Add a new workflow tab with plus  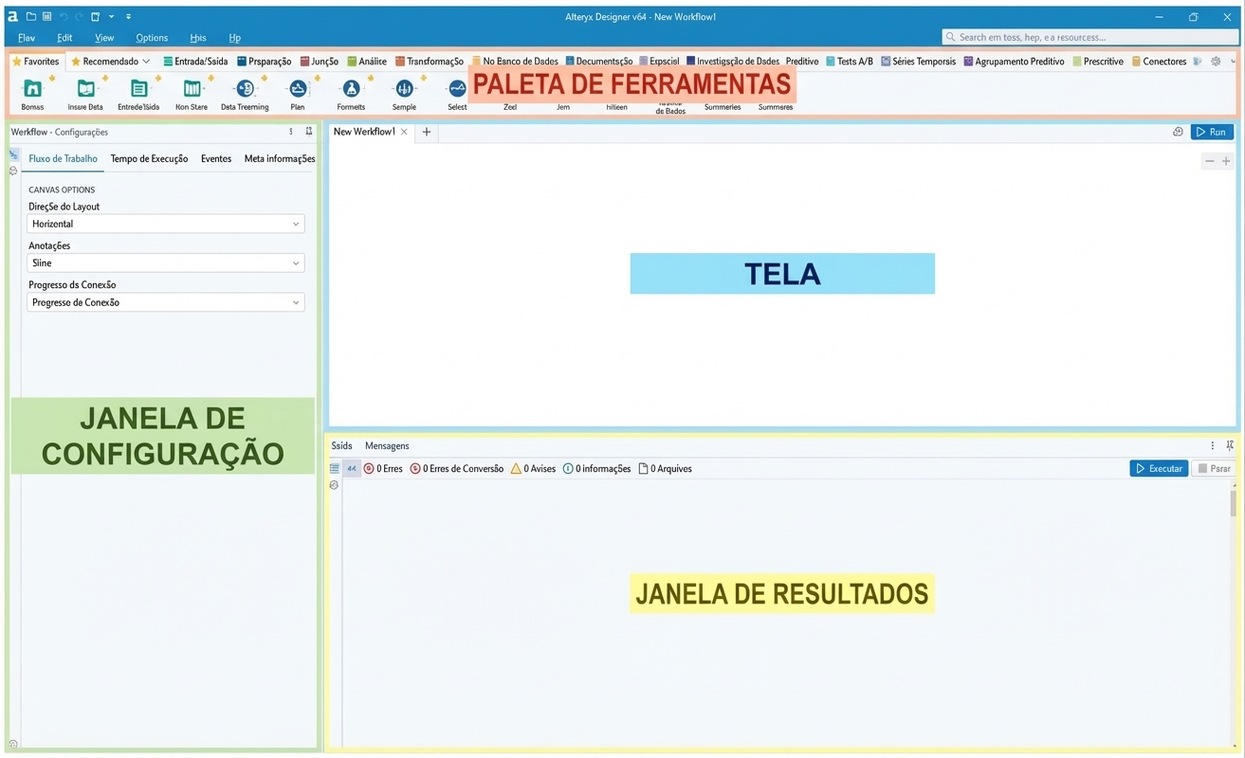point(427,132)
